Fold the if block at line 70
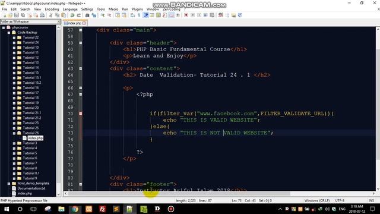 81,114
